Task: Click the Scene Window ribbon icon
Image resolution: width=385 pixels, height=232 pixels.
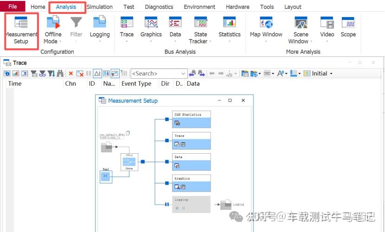Action: (301, 23)
